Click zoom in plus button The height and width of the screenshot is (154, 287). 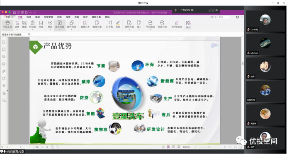[x=225, y=147]
